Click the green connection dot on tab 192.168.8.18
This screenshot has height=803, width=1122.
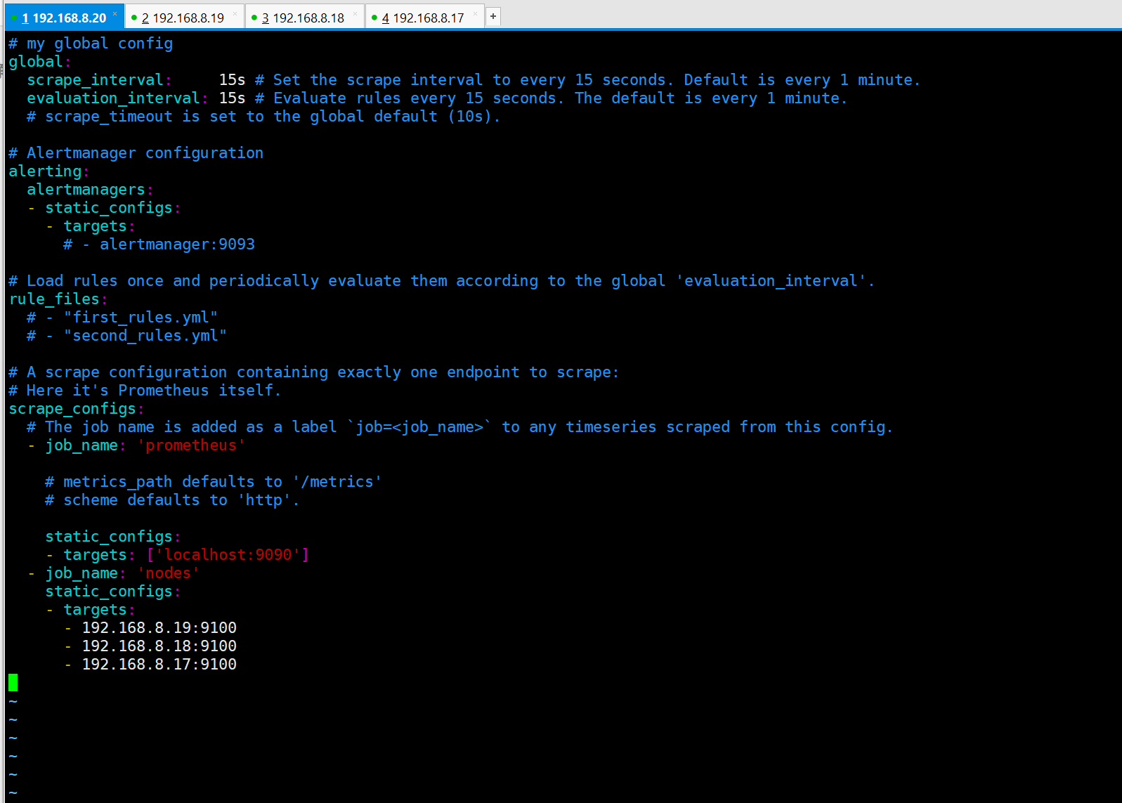click(254, 18)
